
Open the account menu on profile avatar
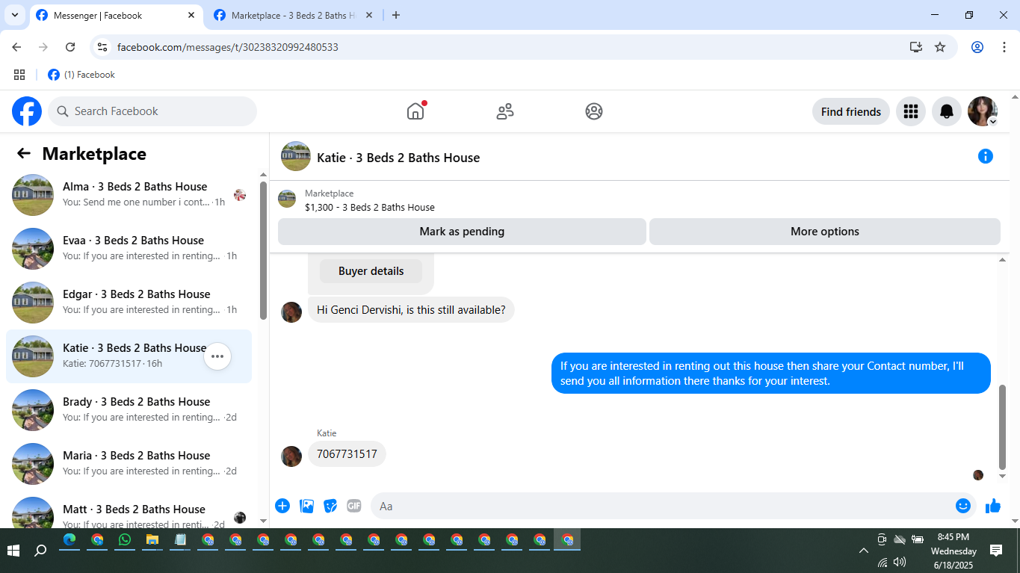click(983, 111)
